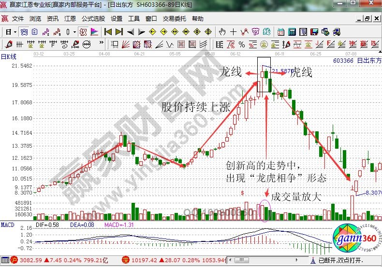The height and width of the screenshot is (267, 382).
Task: Expand the candlestick type dropdown arrow
Action: coord(74,32)
